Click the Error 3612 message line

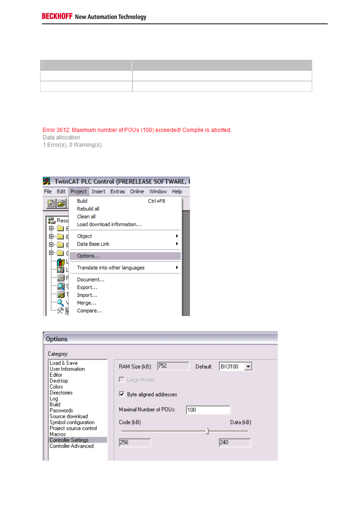(137, 130)
